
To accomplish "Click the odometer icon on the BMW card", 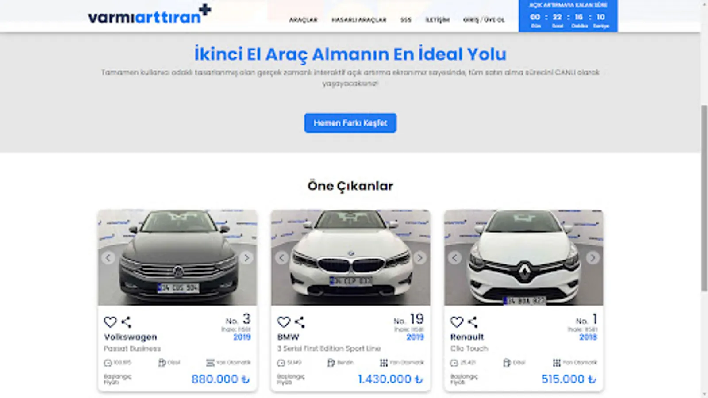I will [x=281, y=363].
